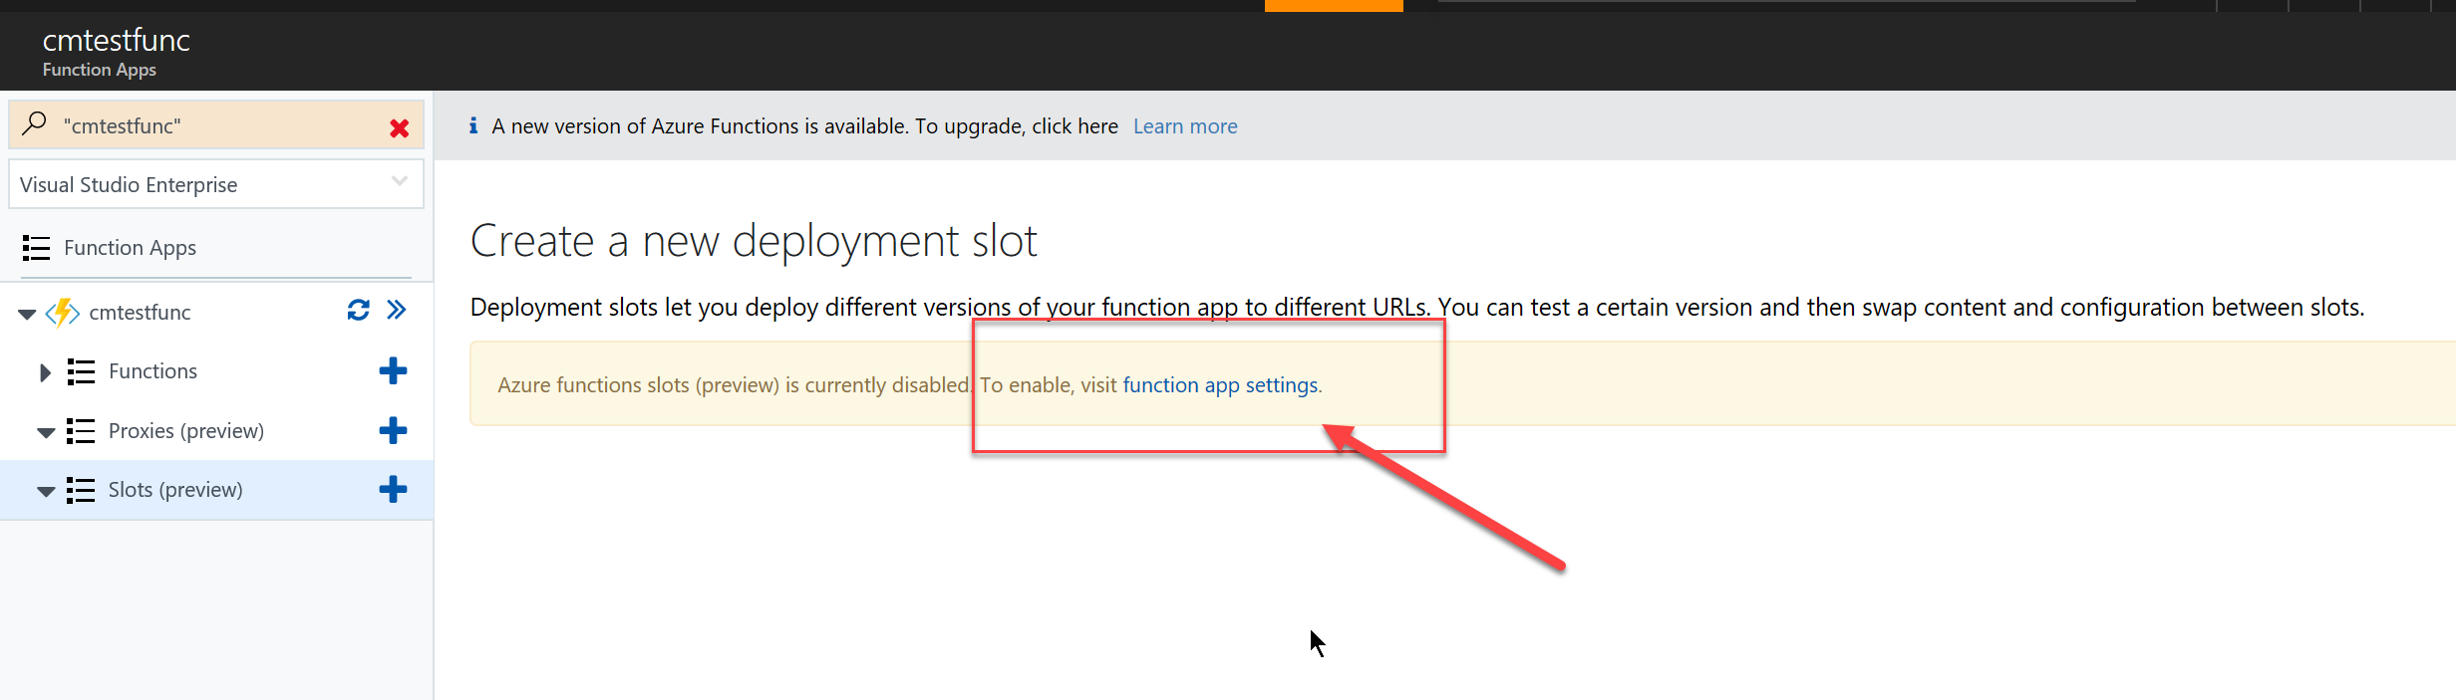2456x700 pixels.
Task: Collapse the cmtestfunc tree node
Action: (x=27, y=314)
